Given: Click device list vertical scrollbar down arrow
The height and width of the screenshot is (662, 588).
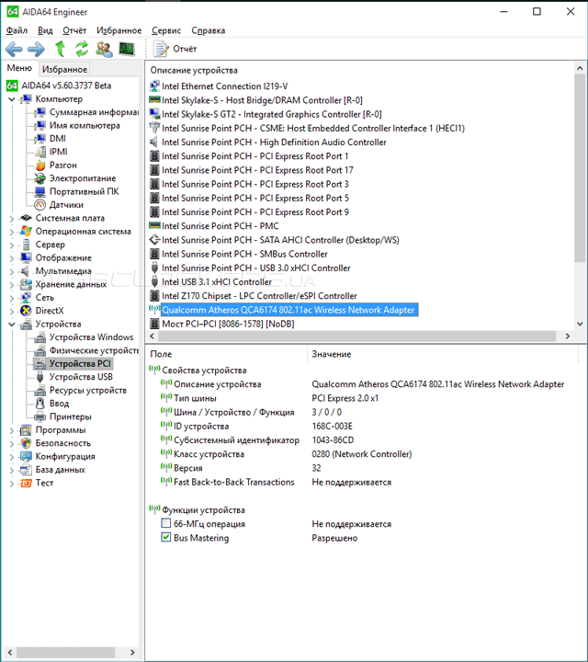Looking at the screenshot, I should (x=580, y=324).
